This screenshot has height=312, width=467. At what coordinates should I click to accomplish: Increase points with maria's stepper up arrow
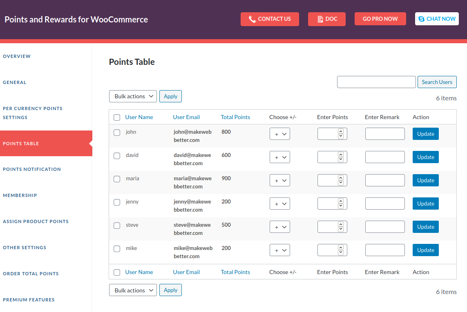coord(341,177)
